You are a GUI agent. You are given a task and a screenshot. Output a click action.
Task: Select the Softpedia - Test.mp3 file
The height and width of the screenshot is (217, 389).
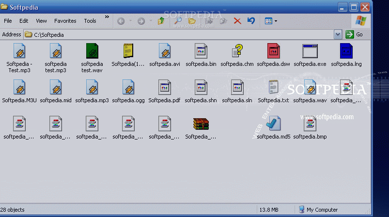19,58
